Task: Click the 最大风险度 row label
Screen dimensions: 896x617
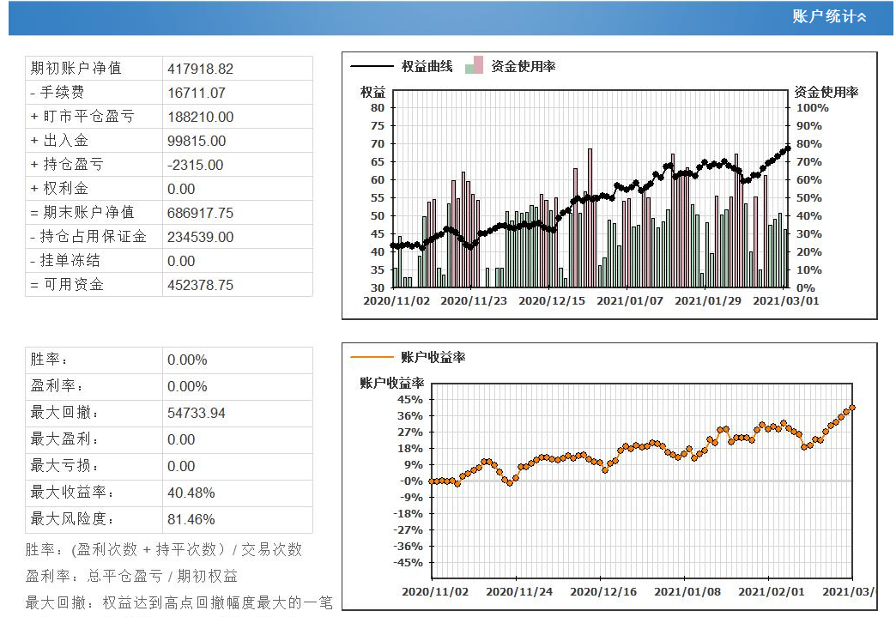Action: pos(72,519)
